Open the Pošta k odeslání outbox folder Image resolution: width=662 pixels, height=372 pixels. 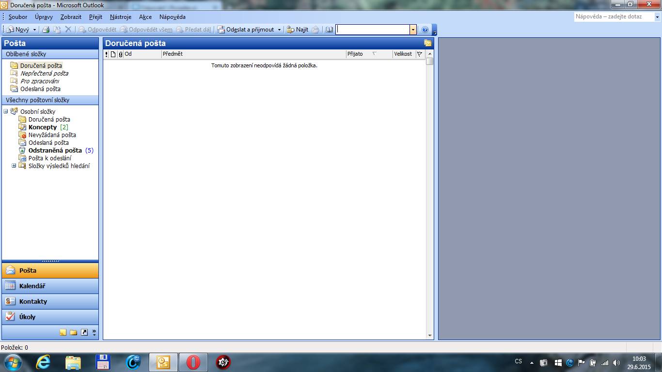click(x=50, y=158)
